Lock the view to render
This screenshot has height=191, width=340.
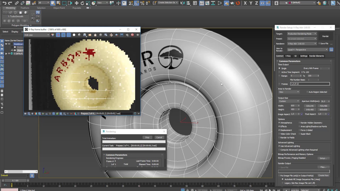coord(331,50)
